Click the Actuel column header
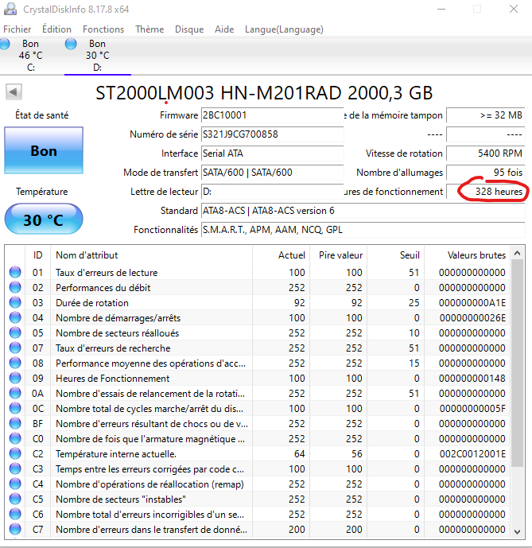Viewport: 532px width, 548px height. [281, 255]
